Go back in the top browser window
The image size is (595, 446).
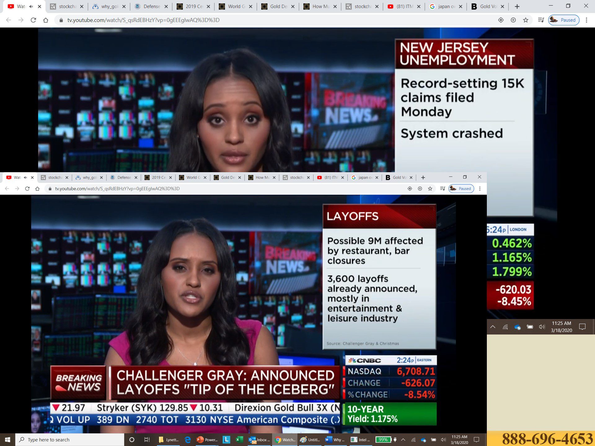(x=8, y=20)
